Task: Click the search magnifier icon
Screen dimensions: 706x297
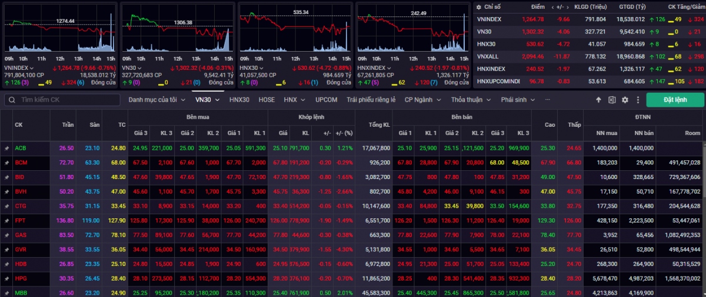Action: click(11, 100)
